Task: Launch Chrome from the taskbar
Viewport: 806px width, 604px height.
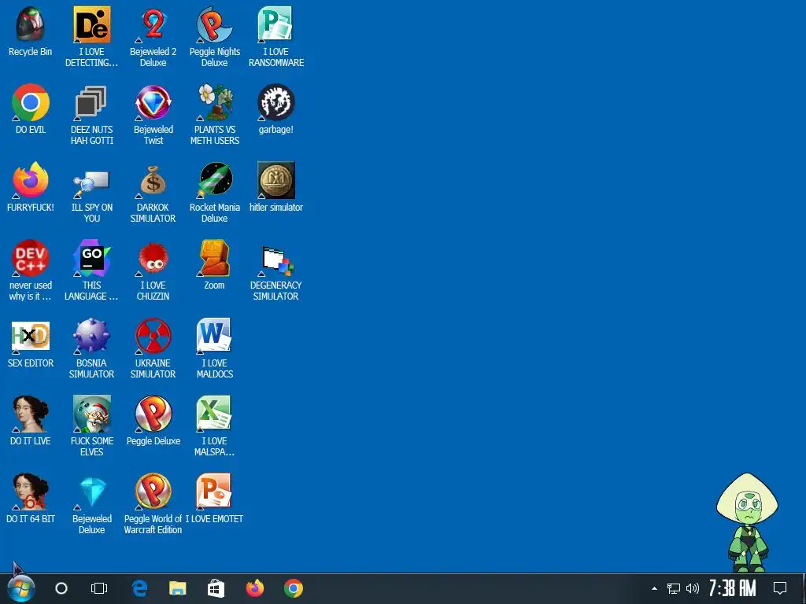Action: tap(294, 588)
